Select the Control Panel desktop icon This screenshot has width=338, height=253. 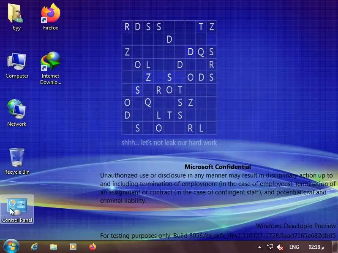point(17,209)
